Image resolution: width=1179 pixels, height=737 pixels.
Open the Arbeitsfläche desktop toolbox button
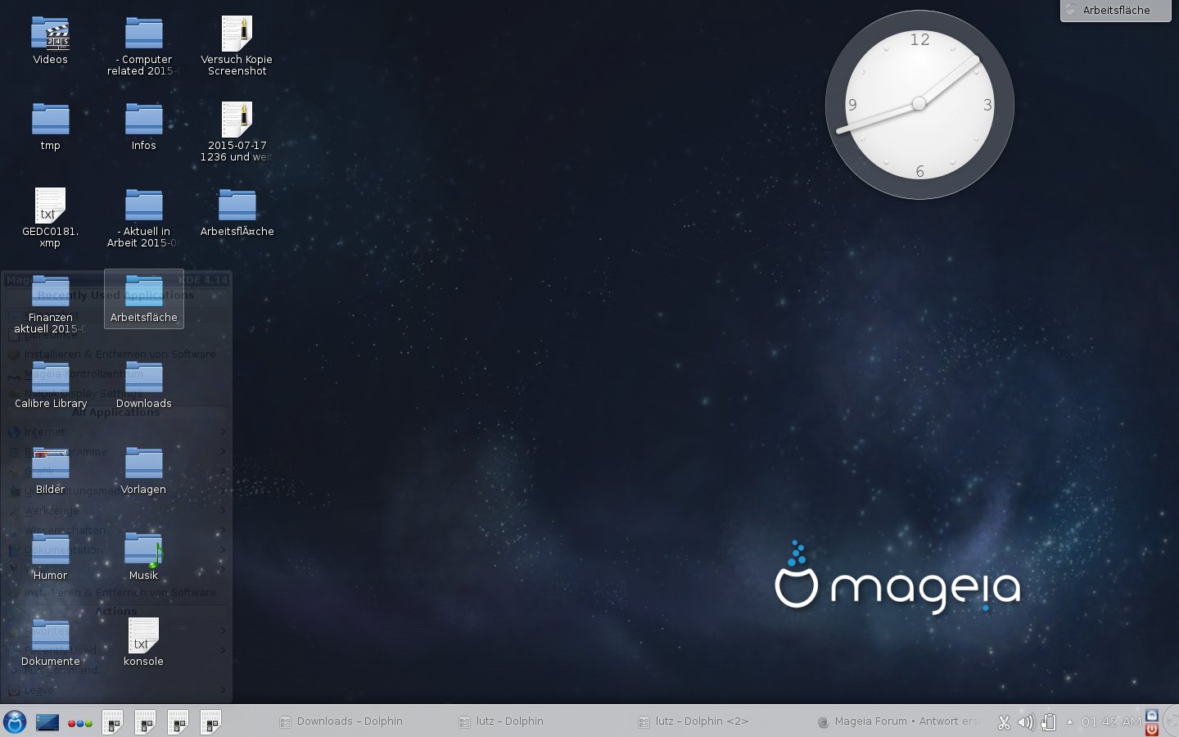1116,11
